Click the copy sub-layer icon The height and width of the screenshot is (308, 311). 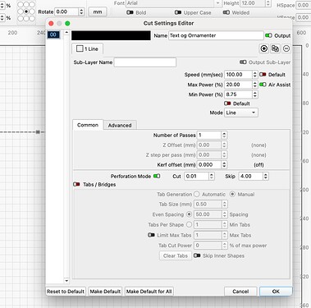pos(275,48)
